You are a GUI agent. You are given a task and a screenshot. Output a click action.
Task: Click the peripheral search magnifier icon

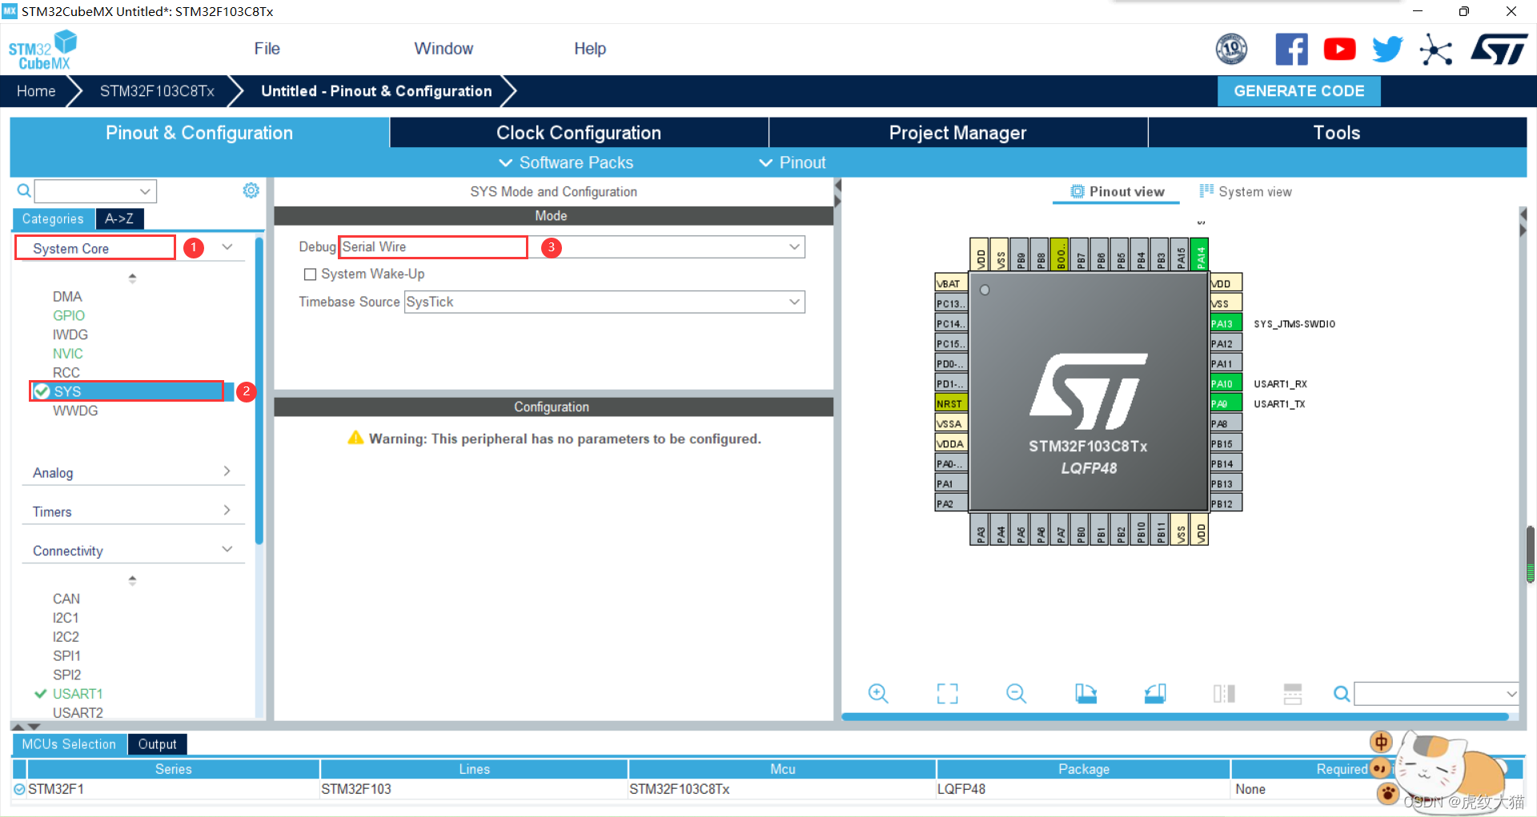click(x=24, y=190)
